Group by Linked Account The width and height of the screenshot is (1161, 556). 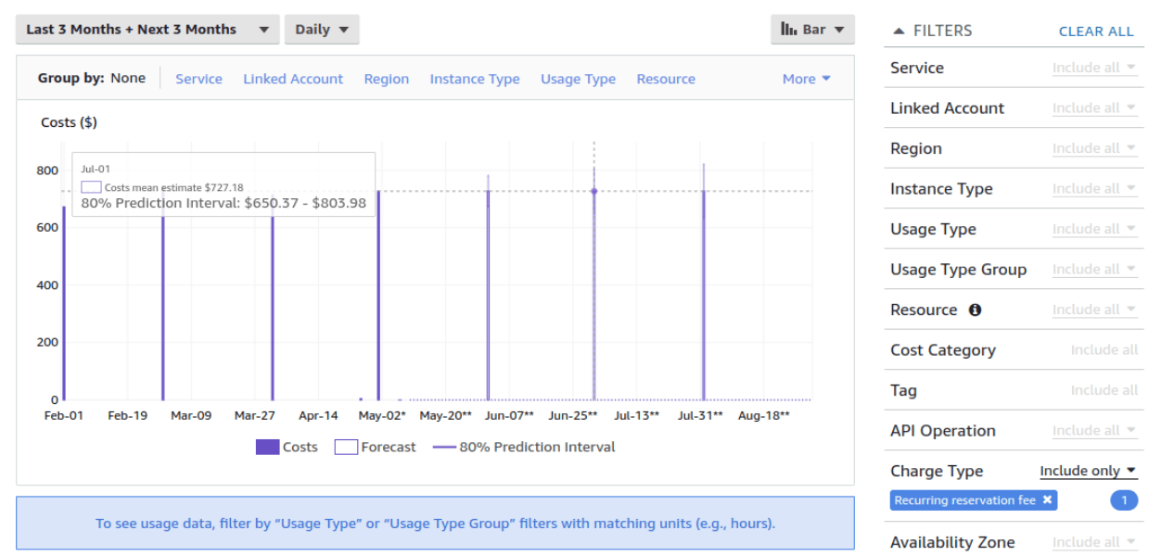(293, 80)
